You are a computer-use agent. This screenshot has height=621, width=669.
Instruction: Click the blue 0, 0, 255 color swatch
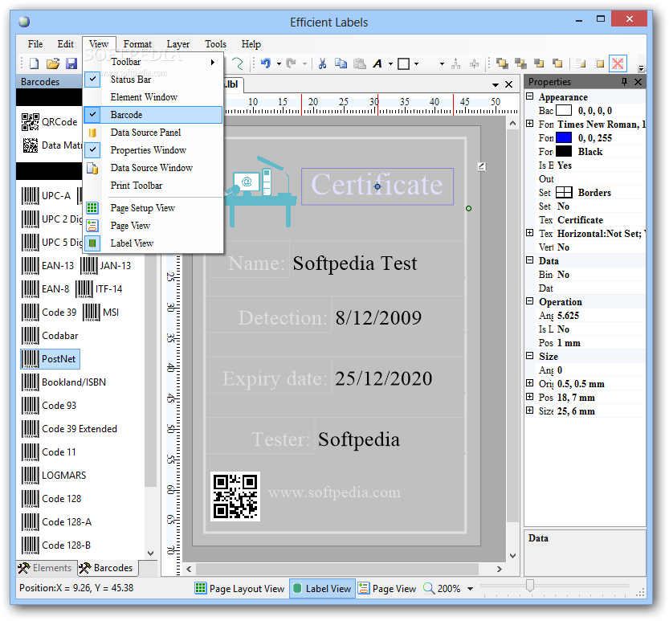pyautogui.click(x=564, y=138)
